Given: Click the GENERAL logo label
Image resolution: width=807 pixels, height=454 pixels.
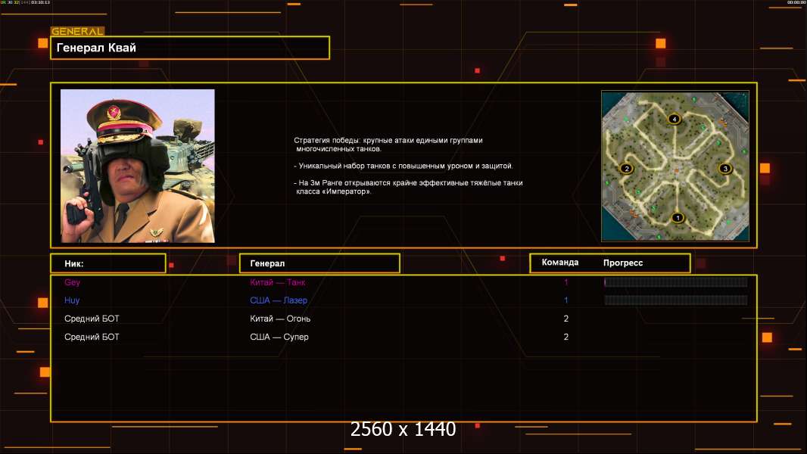Looking at the screenshot, I should click(x=78, y=31).
